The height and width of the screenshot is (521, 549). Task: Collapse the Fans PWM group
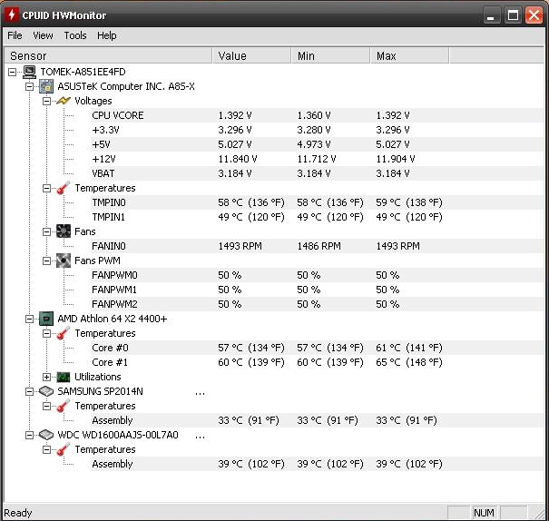point(46,260)
